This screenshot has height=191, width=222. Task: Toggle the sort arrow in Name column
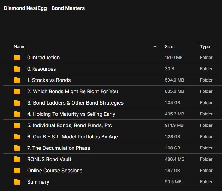click(155, 47)
